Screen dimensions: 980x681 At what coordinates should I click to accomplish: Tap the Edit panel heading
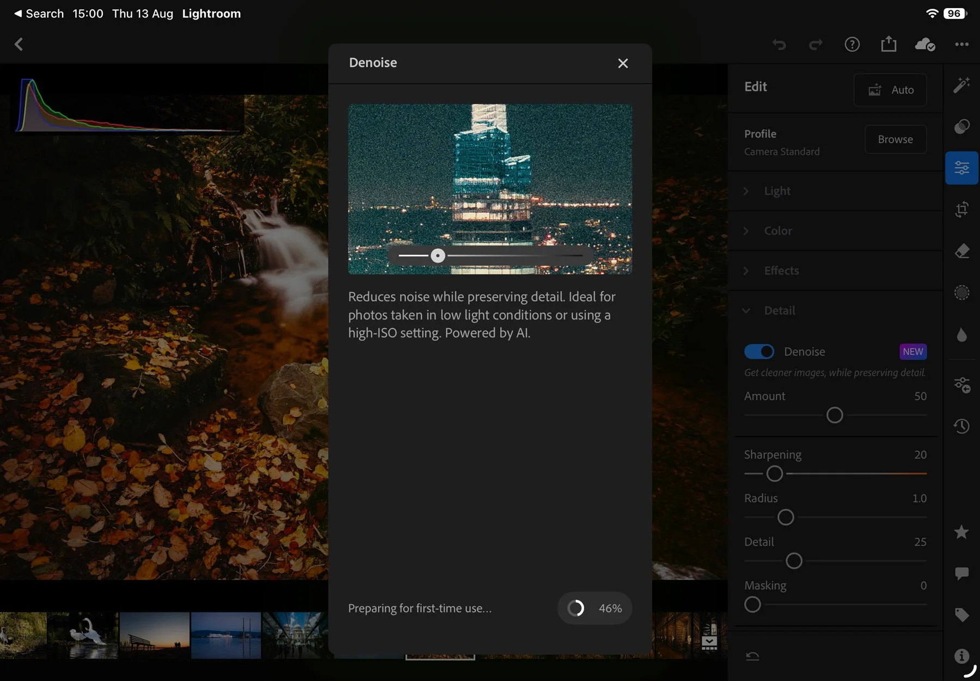(x=756, y=87)
